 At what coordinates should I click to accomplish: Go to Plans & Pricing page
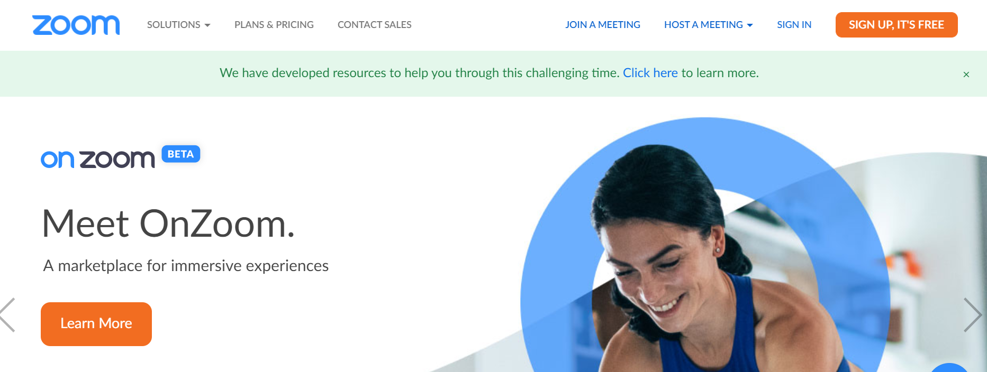pos(274,25)
